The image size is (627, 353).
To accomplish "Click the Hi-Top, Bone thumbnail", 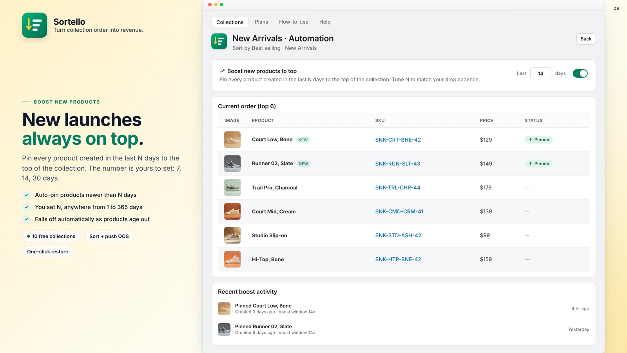I will (x=232, y=259).
